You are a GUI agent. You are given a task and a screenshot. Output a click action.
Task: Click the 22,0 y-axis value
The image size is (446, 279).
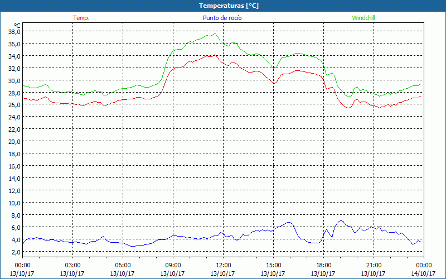coord(14,129)
